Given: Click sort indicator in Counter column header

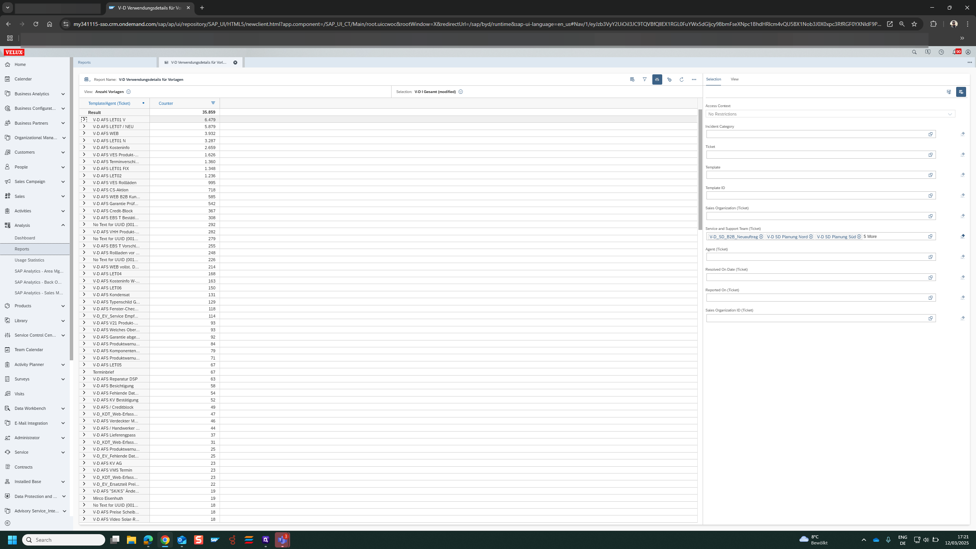Looking at the screenshot, I should pyautogui.click(x=213, y=103).
